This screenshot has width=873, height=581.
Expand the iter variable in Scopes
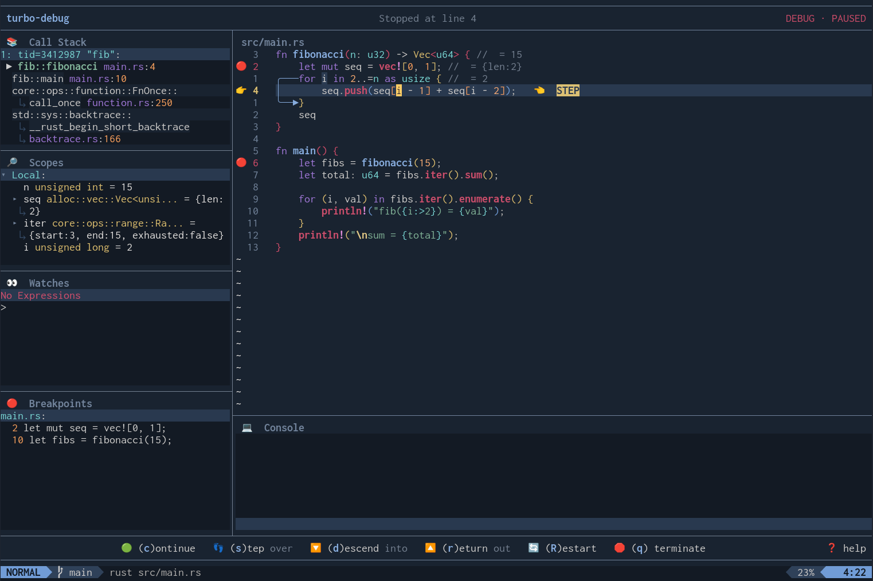pyautogui.click(x=15, y=223)
